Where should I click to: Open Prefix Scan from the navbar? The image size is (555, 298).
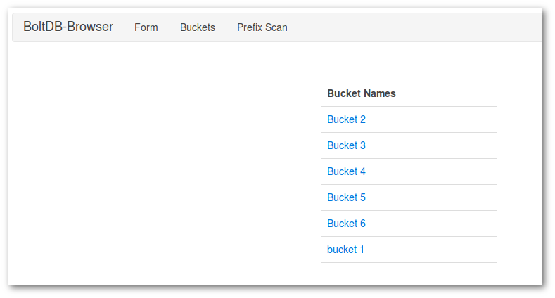tap(262, 27)
